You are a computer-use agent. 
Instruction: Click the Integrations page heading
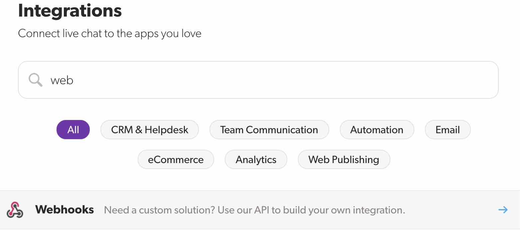coord(70,11)
